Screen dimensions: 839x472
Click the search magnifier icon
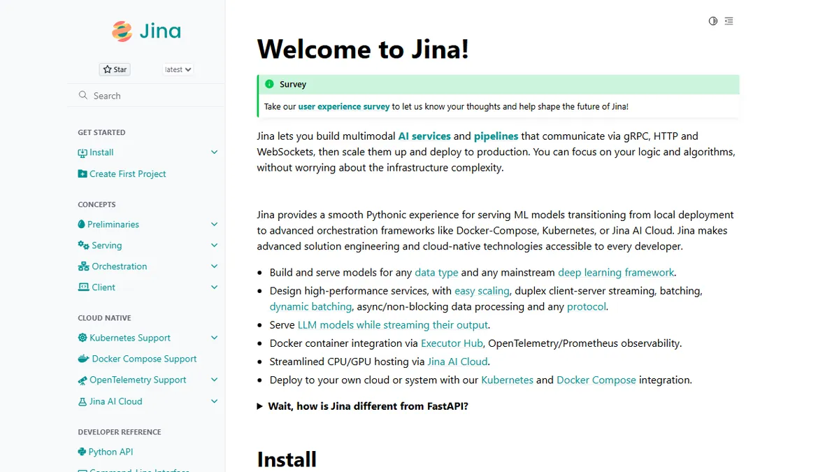click(83, 95)
